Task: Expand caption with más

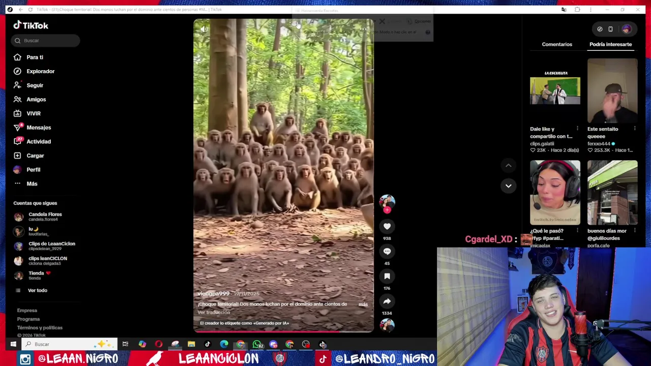Action: 363,304
